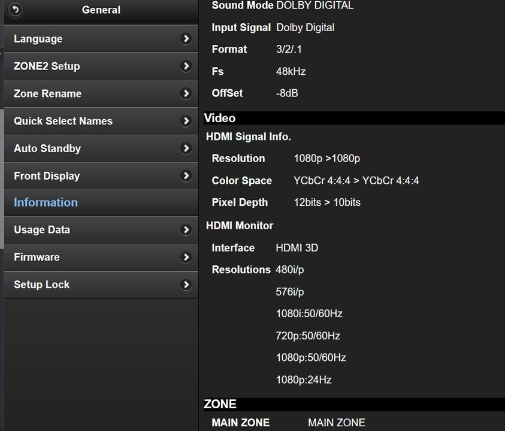Image resolution: width=505 pixels, height=431 pixels.
Task: Click the HDMI Monitor Interface HDMI 3D value
Action: pos(297,247)
